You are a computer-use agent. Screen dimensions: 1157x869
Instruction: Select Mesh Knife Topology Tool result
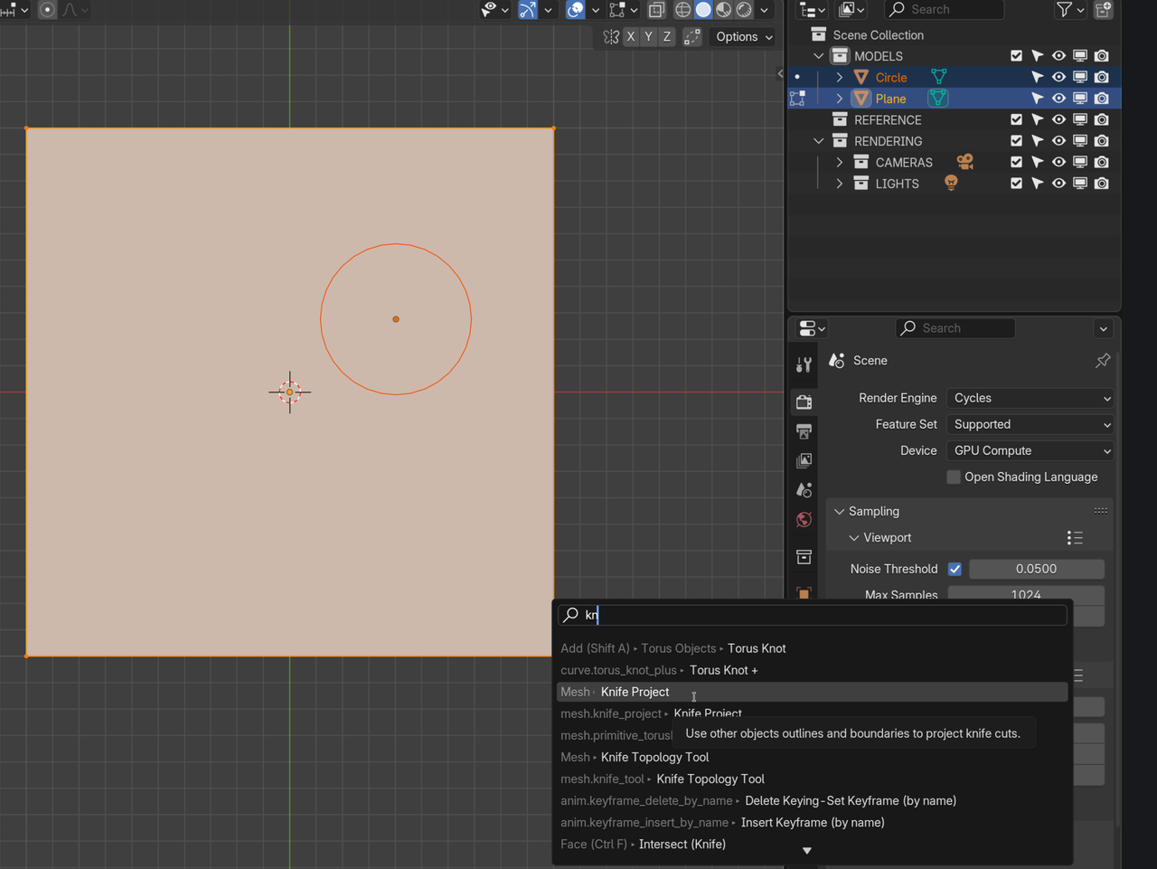click(x=654, y=758)
